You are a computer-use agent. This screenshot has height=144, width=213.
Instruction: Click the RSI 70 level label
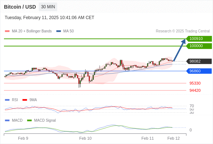(192, 106)
